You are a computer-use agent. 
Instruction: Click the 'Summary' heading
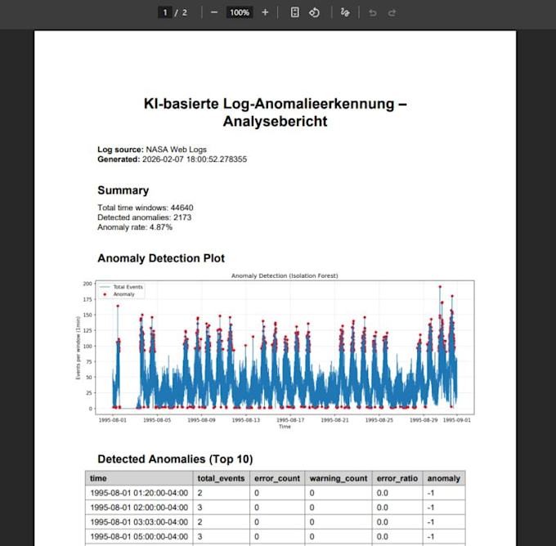click(x=123, y=190)
